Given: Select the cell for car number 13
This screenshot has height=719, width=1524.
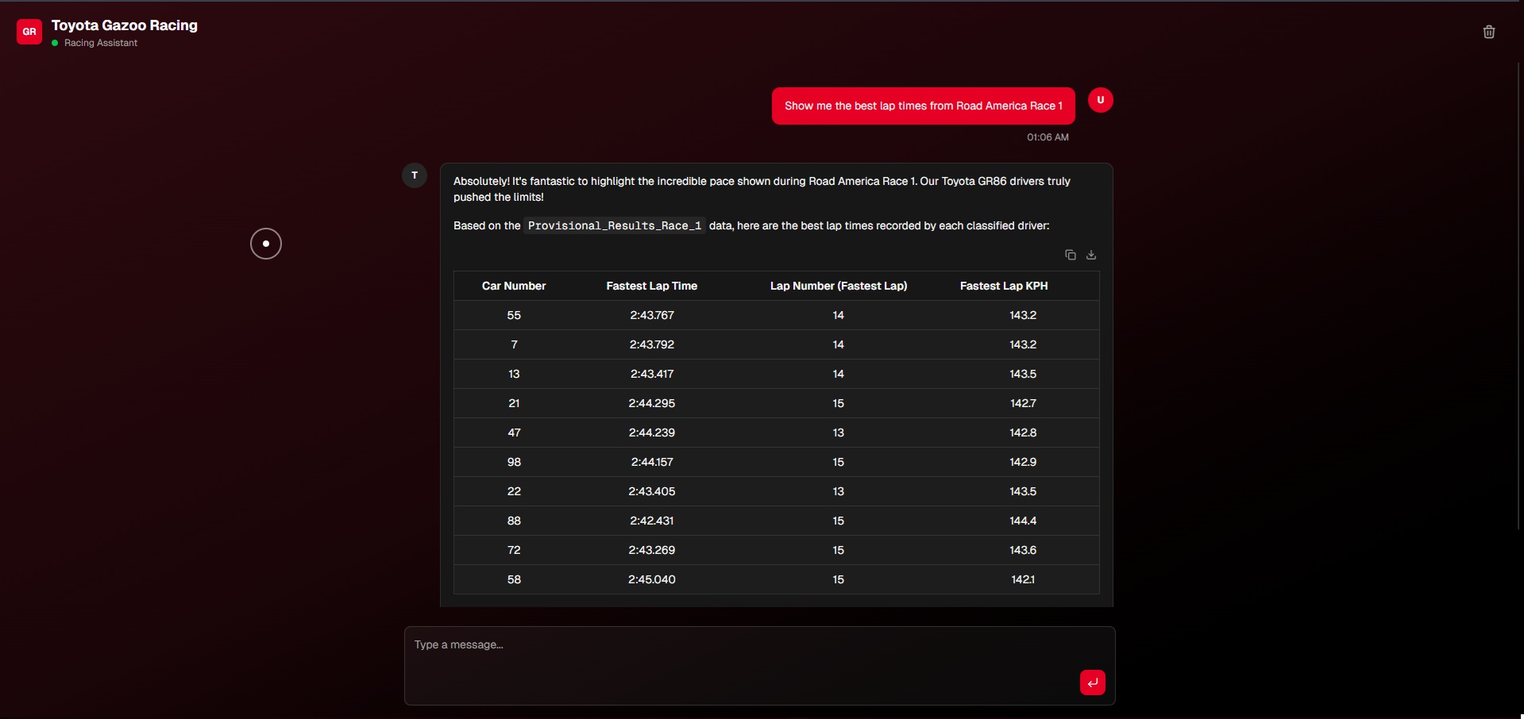Looking at the screenshot, I should 514,374.
